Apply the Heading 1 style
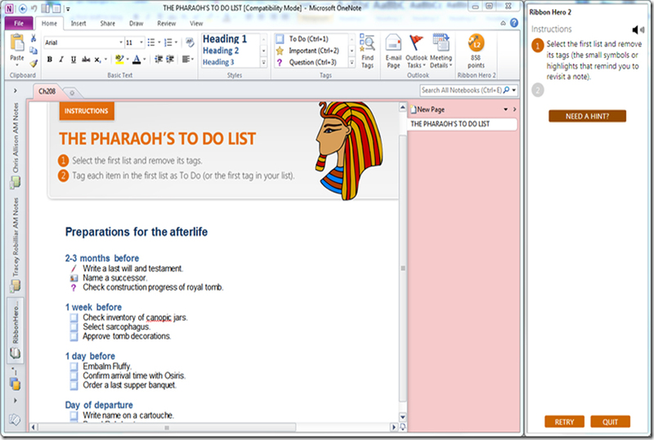 coord(225,38)
